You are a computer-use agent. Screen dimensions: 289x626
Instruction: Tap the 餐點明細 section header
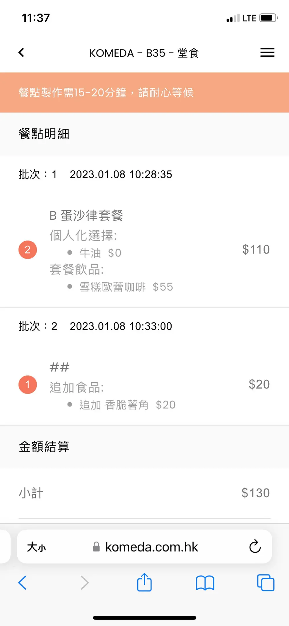[44, 134]
